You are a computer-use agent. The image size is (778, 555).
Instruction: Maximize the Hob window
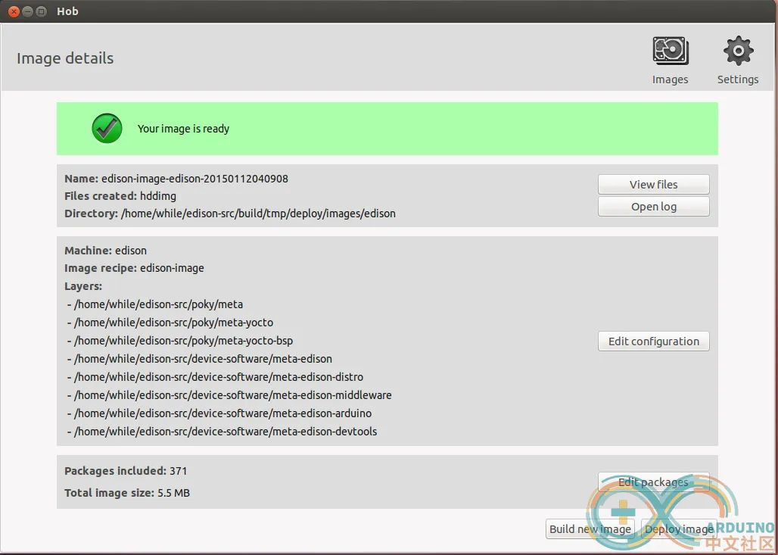(42, 11)
